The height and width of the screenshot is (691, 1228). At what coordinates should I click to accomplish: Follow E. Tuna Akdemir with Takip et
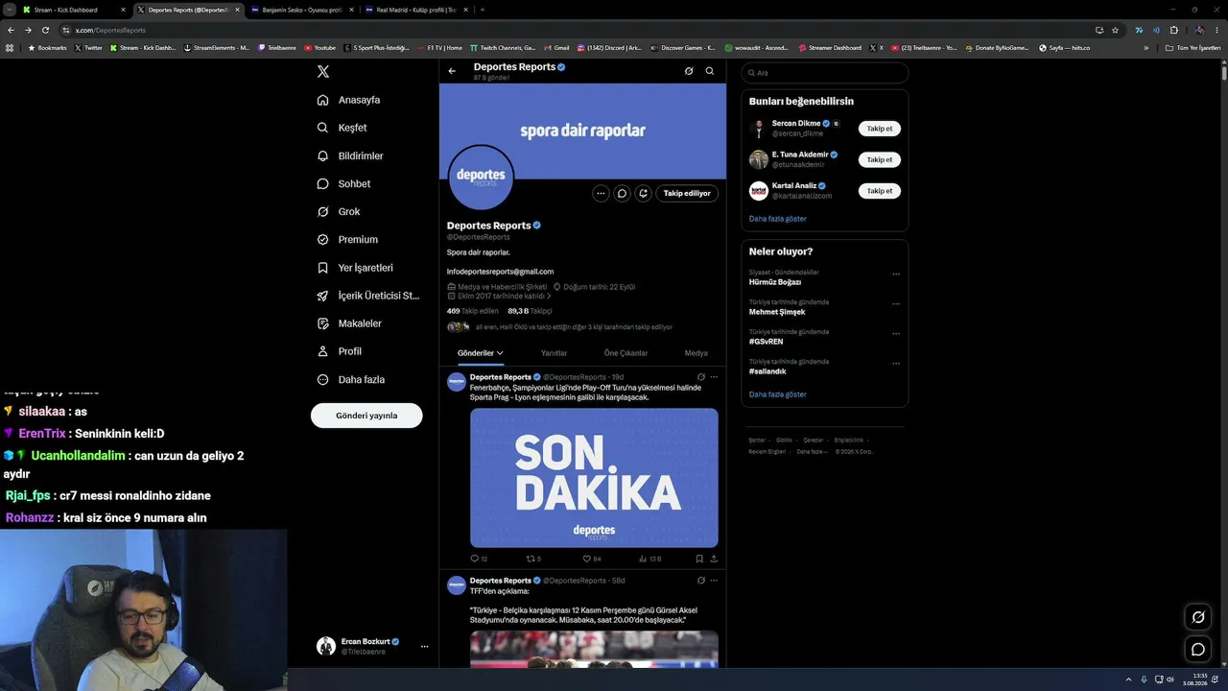tap(880, 159)
